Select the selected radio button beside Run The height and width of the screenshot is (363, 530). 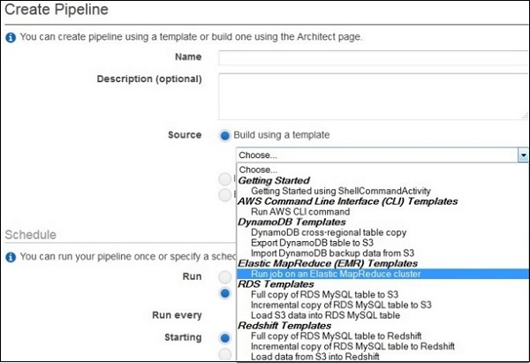(225, 293)
